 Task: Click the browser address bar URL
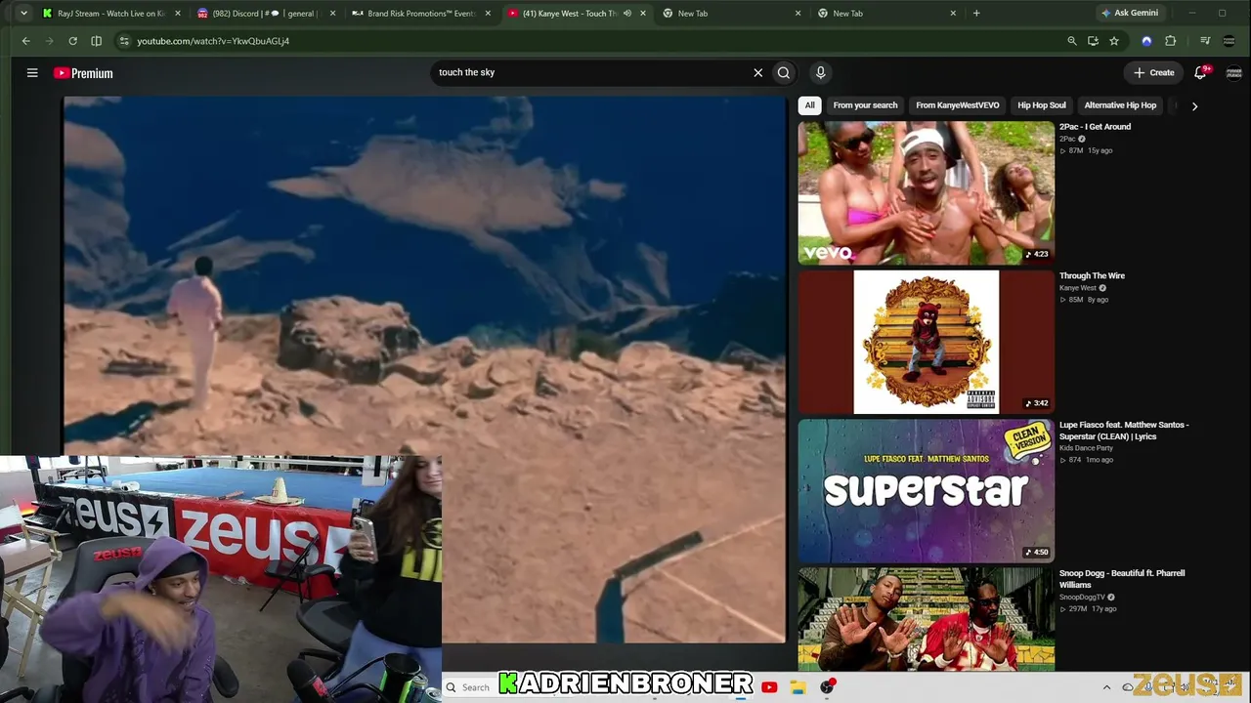[x=213, y=41]
